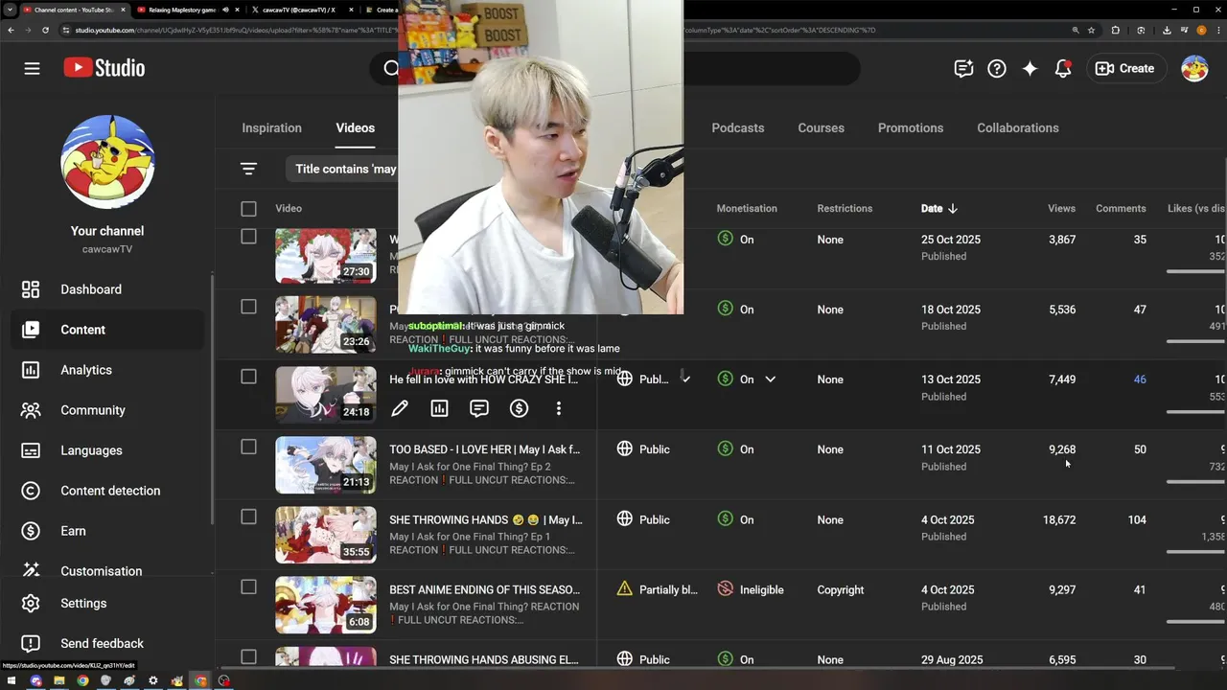Open the hamburger navigation menu
The width and height of the screenshot is (1227, 690).
coord(32,68)
